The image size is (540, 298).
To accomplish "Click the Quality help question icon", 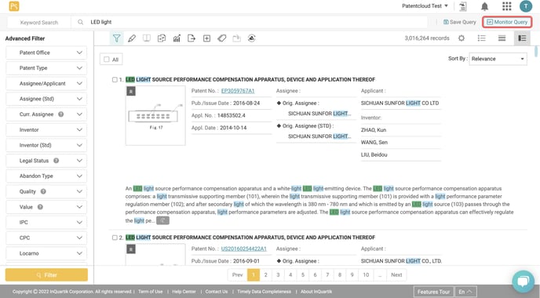I will click(x=43, y=191).
